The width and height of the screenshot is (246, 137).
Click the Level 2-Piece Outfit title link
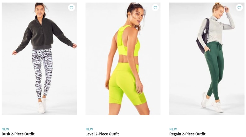click(102, 134)
